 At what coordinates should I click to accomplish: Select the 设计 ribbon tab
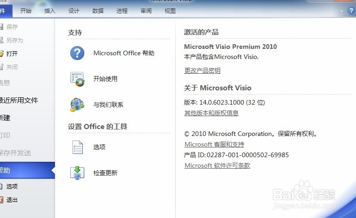point(74,11)
